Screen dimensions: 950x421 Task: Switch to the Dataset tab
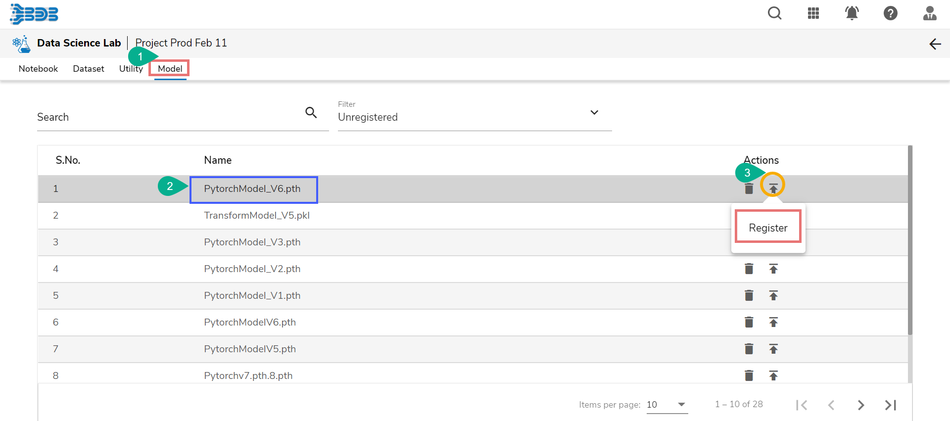click(89, 69)
